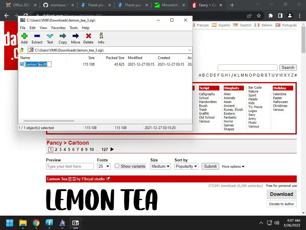Switch to the Office 2021 browser tab
306x230 pixels.
21,5
